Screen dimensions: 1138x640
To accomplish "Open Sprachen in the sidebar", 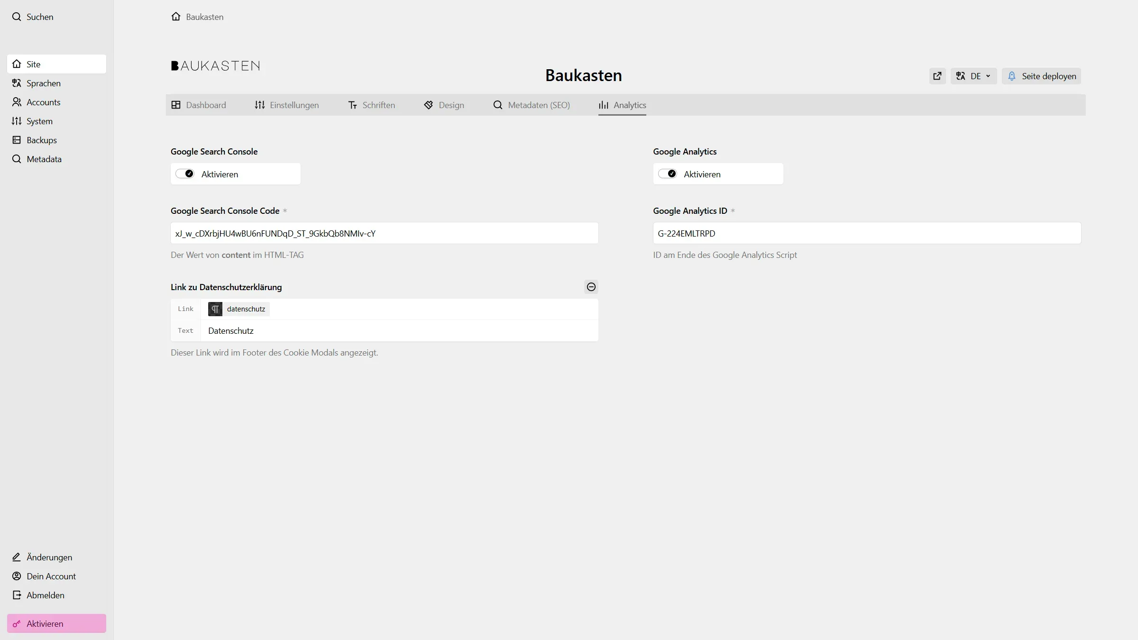I will [43, 83].
